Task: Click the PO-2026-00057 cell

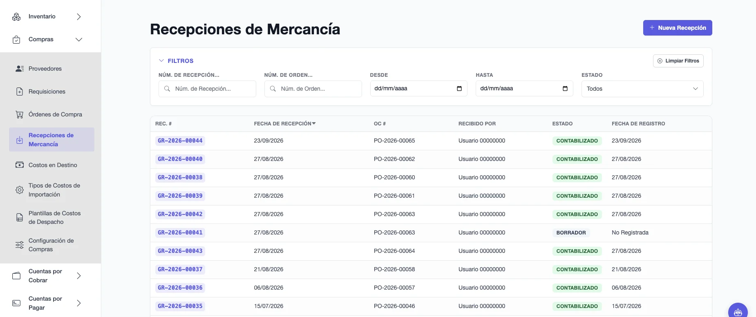Action: click(x=394, y=288)
